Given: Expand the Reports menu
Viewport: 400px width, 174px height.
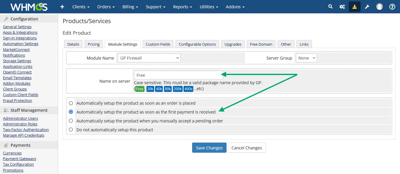Looking at the screenshot, I should (183, 7).
